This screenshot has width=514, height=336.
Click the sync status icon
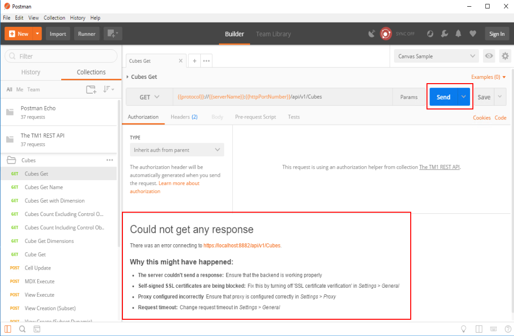(385, 34)
